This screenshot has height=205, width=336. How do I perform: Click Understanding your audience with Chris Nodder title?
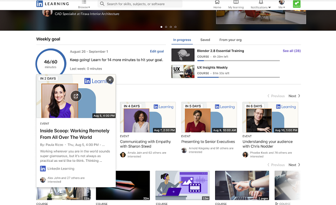(267, 144)
